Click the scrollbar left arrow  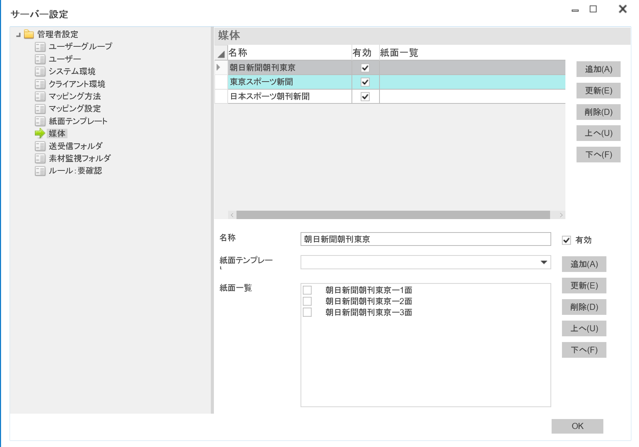click(232, 215)
